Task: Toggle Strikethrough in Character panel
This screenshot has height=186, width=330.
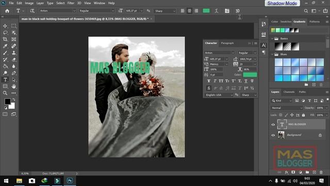Action: pos(252,81)
